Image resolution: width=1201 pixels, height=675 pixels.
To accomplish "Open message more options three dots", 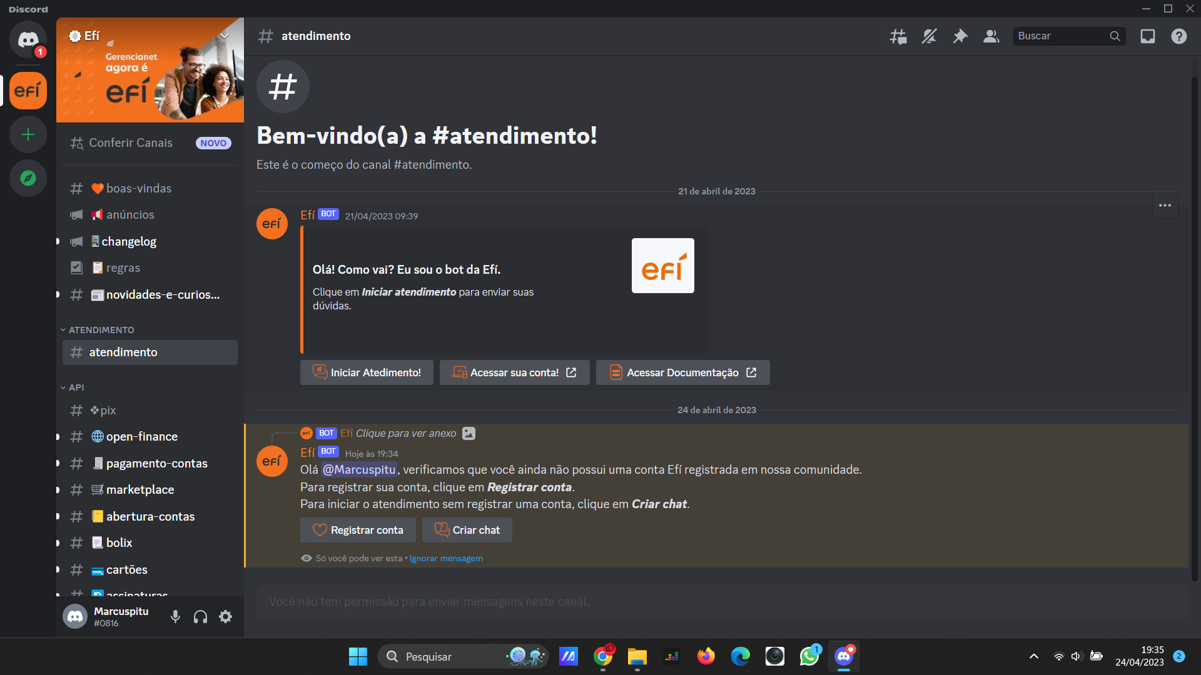I will [x=1165, y=206].
